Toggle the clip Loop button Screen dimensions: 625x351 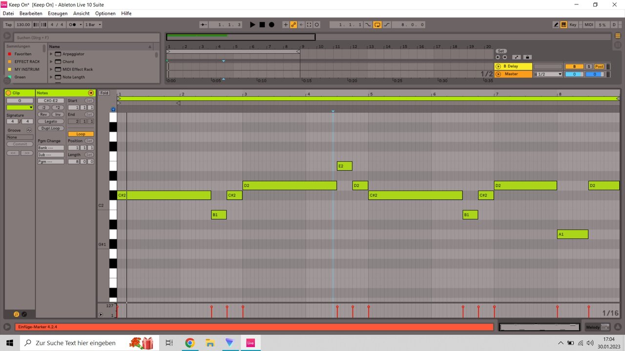(x=81, y=134)
